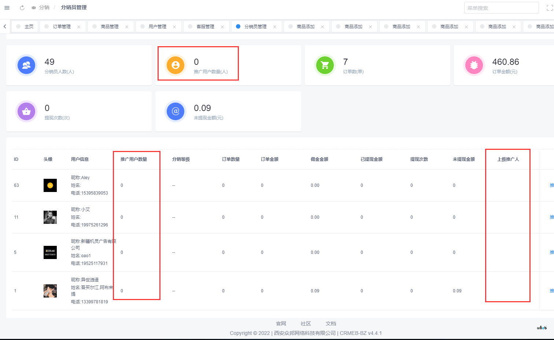Close the 用户管理 tab
554x340 pixels.
[174, 27]
